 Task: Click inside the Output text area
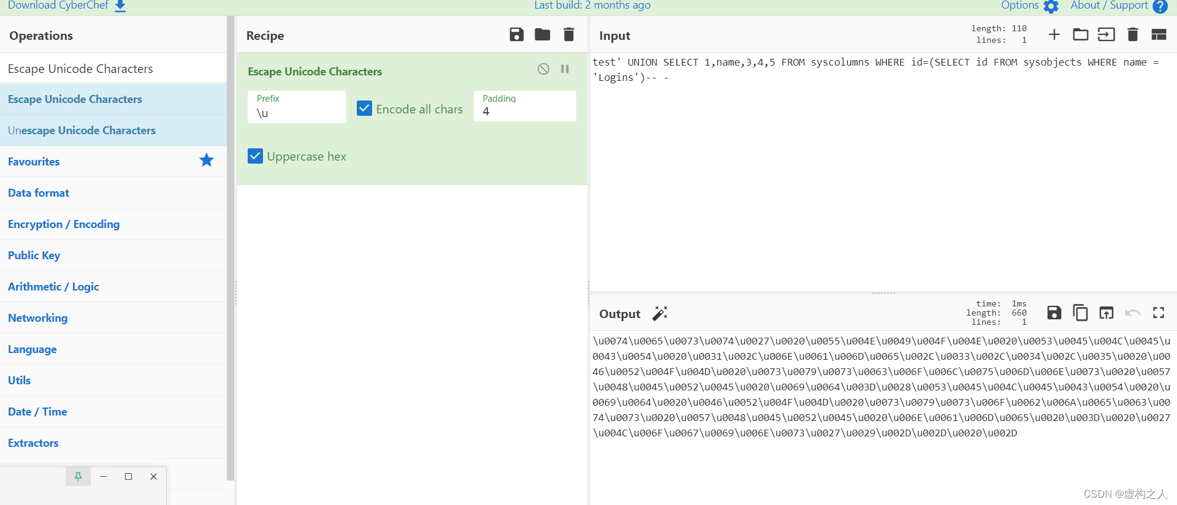click(883, 417)
